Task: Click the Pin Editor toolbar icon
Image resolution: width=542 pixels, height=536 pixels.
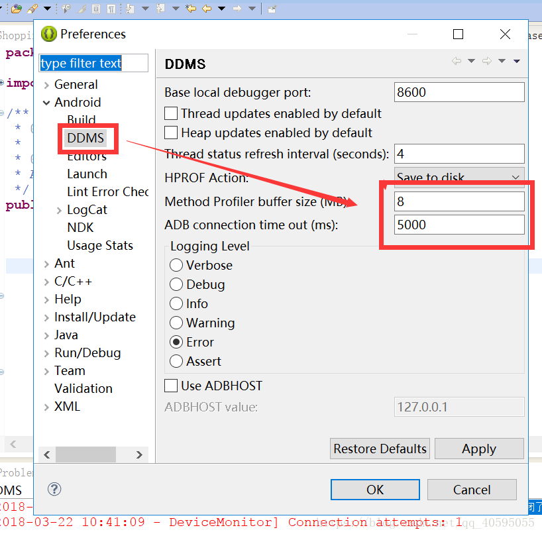Action: (272, 9)
